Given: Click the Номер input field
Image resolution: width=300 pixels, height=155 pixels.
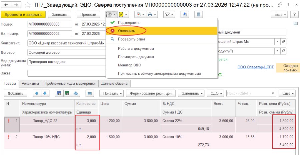Looking at the screenshot, I should coord(50,24).
